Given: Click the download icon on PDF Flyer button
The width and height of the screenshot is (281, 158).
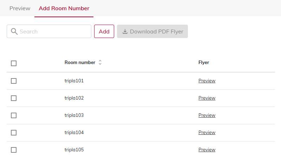Looking at the screenshot, I should 125,31.
